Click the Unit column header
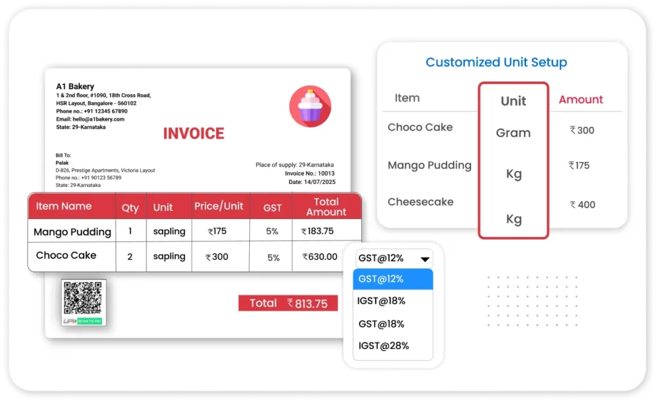This screenshot has height=401, width=656. [513, 101]
